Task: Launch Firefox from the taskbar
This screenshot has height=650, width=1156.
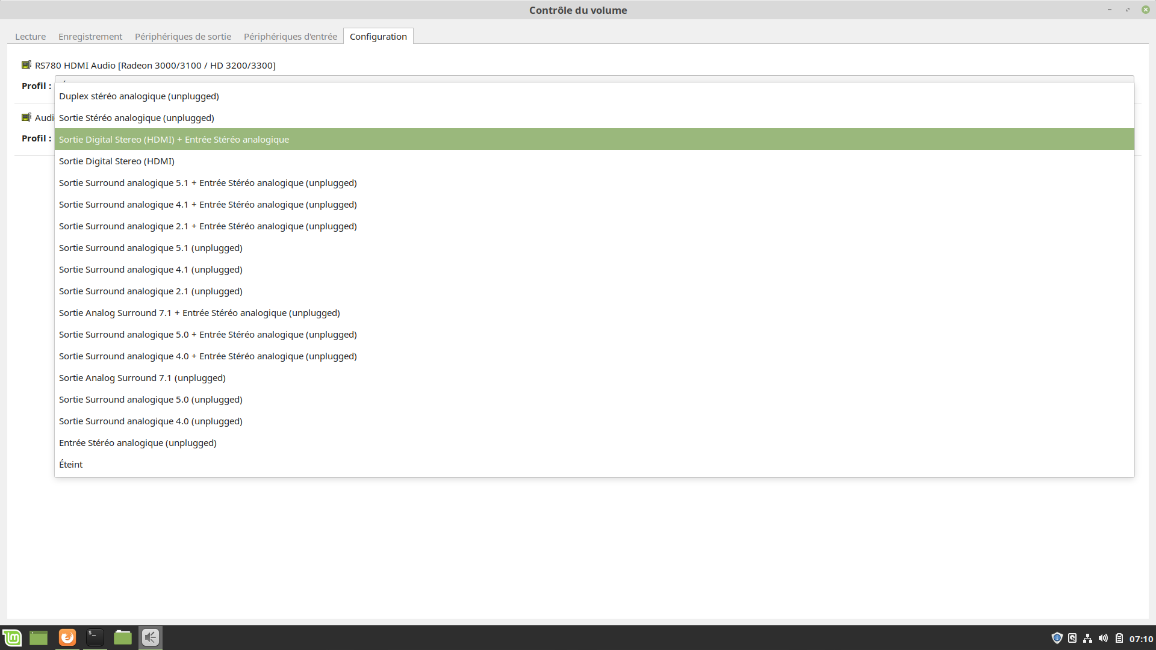Action: 67,637
